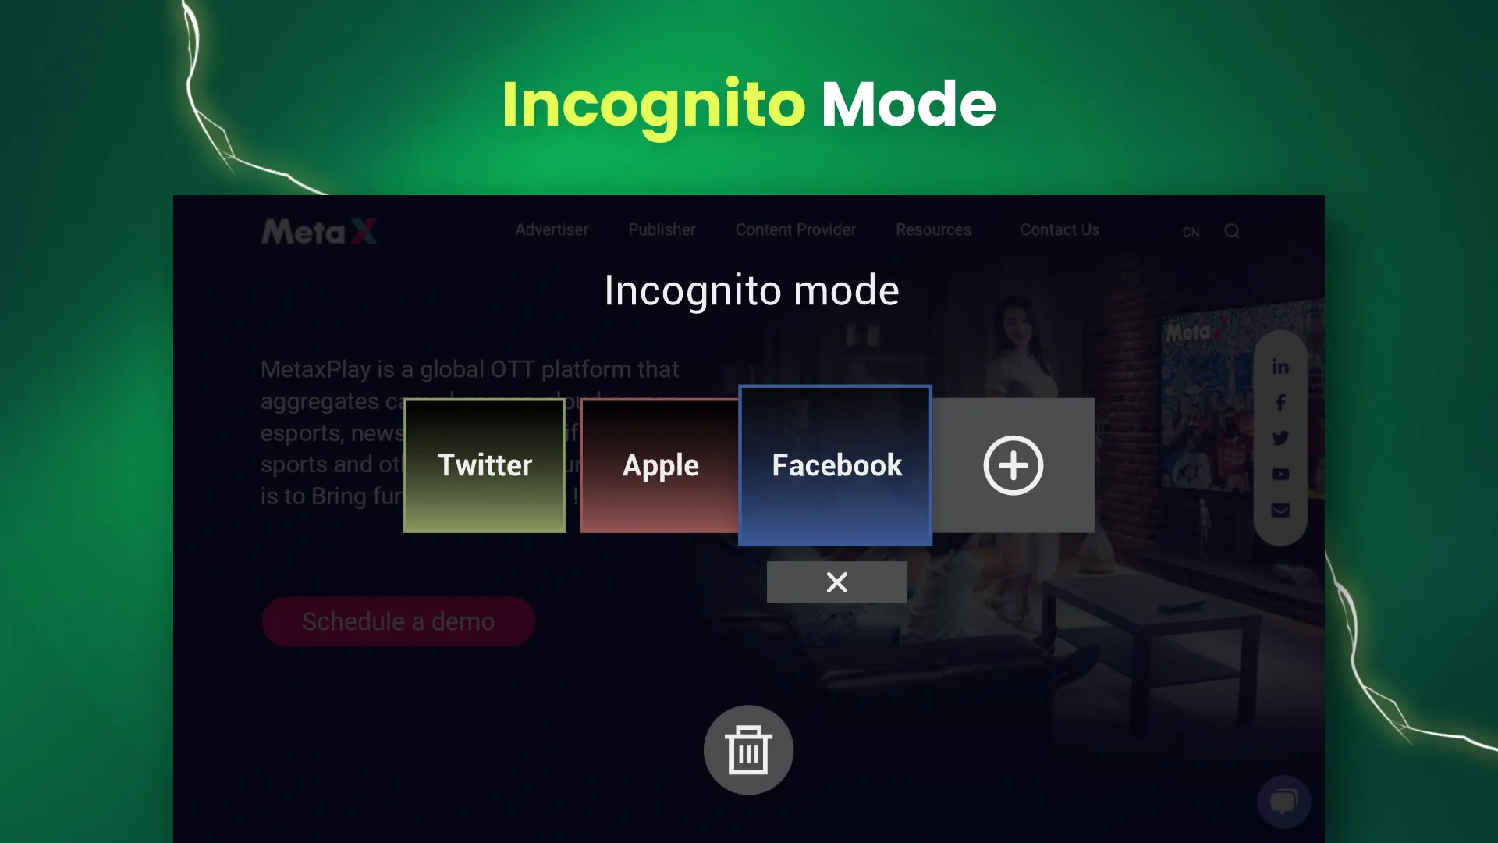Open the Publisher menu item
The width and height of the screenshot is (1498, 843).
pyautogui.click(x=662, y=229)
